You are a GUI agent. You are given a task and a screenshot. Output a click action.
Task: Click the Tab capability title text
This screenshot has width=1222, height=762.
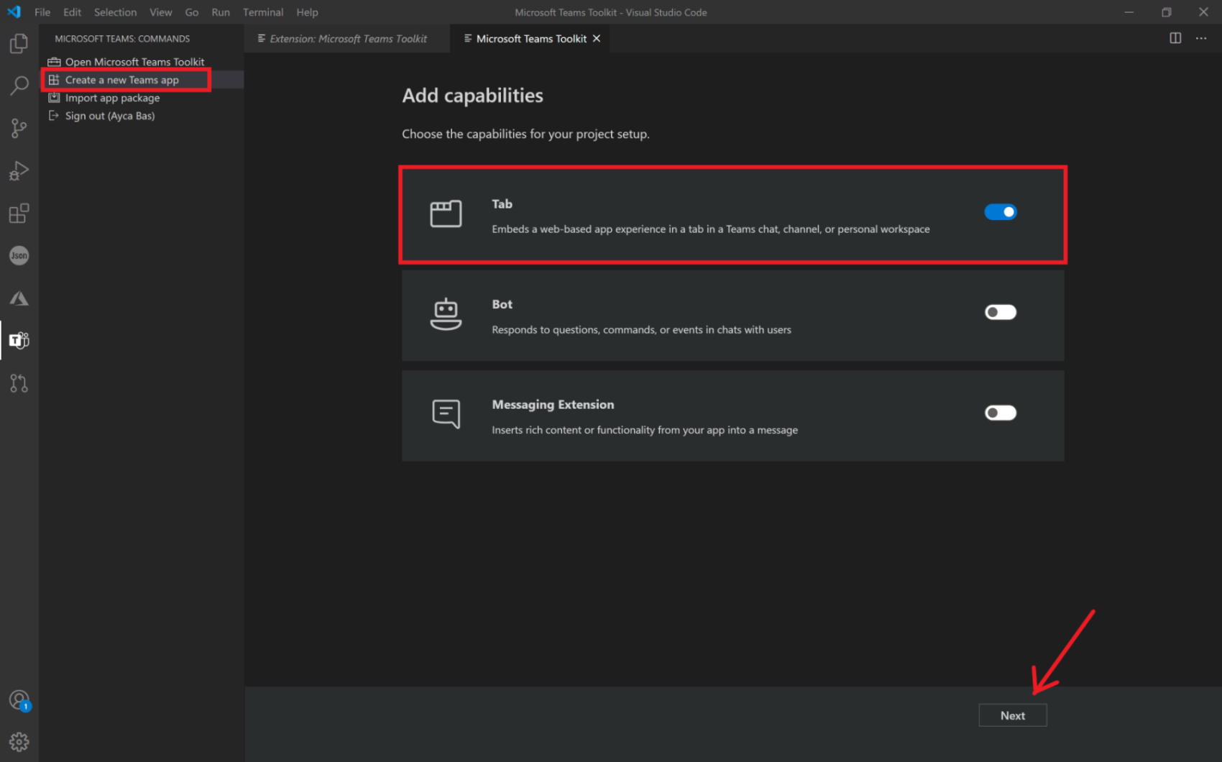(502, 204)
